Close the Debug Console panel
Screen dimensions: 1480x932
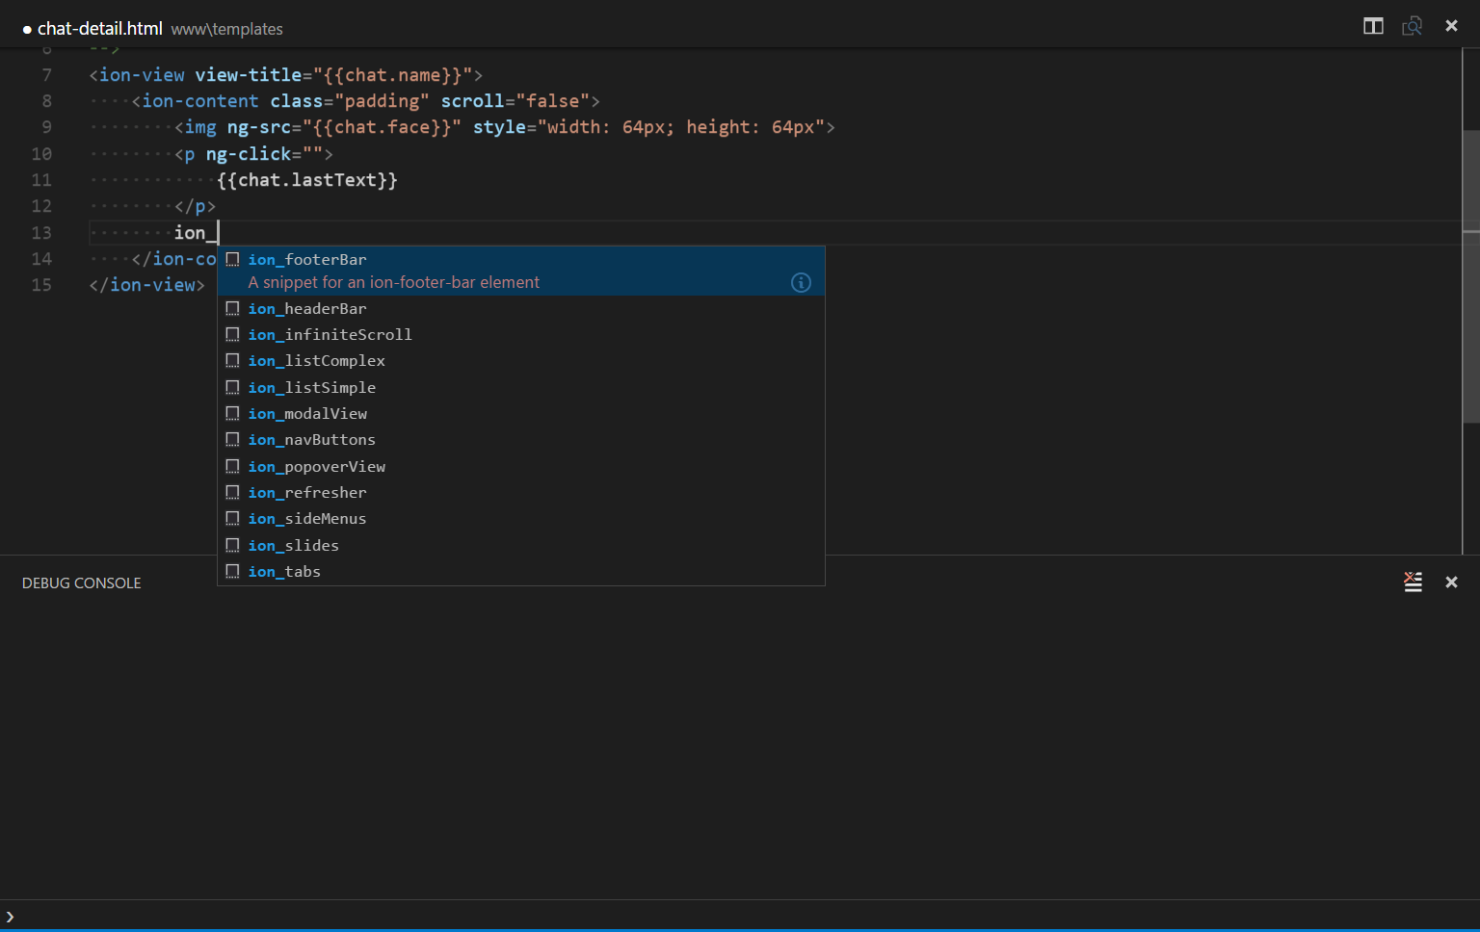pyautogui.click(x=1451, y=582)
